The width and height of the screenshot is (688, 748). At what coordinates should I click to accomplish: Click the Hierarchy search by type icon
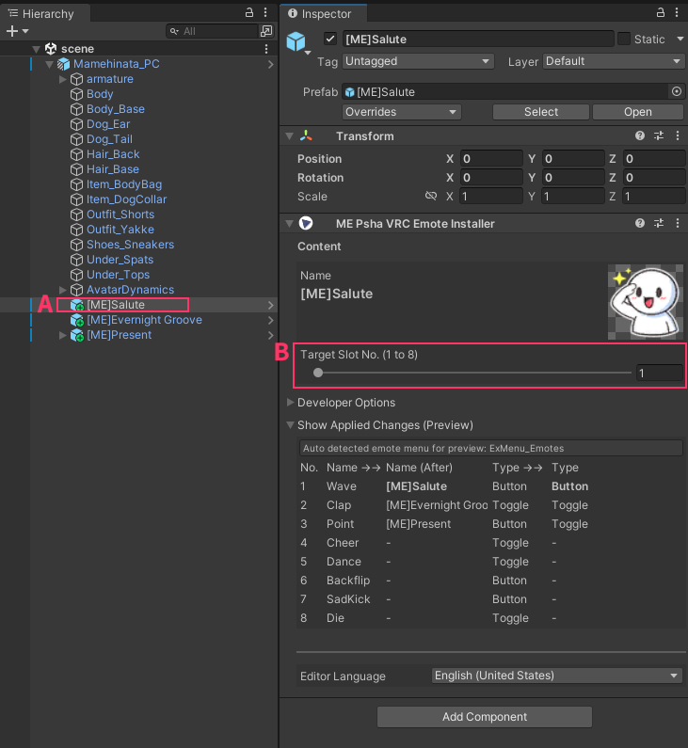(265, 31)
